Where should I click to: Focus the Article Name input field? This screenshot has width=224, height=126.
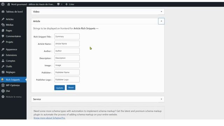click(67, 43)
